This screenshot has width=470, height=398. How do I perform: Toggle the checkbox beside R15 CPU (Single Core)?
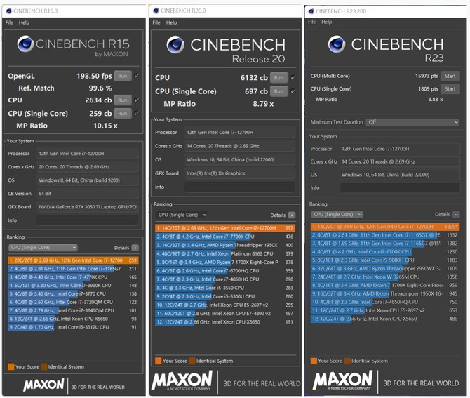tap(137, 113)
